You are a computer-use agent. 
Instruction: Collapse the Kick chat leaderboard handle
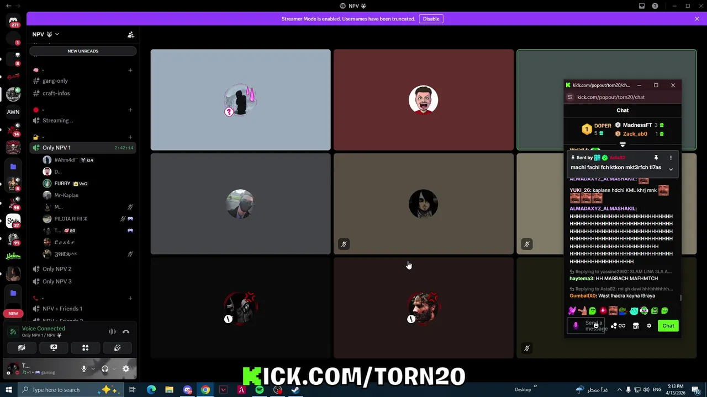tap(622, 144)
